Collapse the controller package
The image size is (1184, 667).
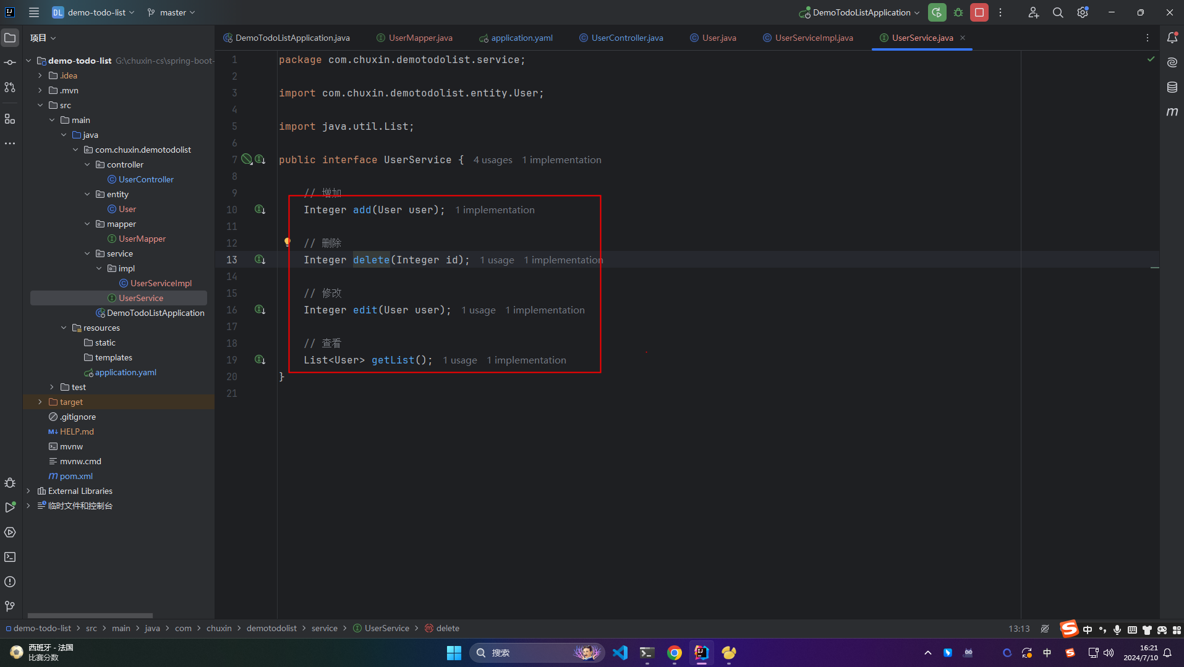(x=87, y=164)
